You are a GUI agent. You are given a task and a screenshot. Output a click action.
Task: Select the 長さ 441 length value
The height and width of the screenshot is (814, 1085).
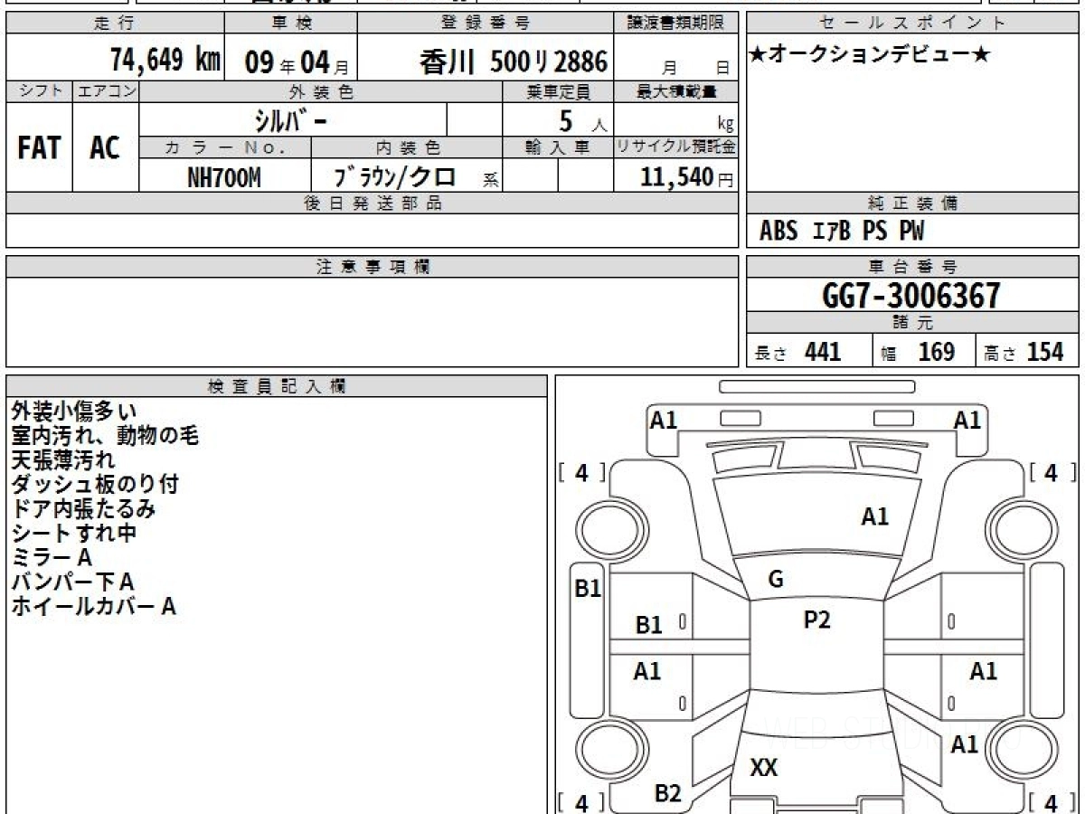(798, 352)
